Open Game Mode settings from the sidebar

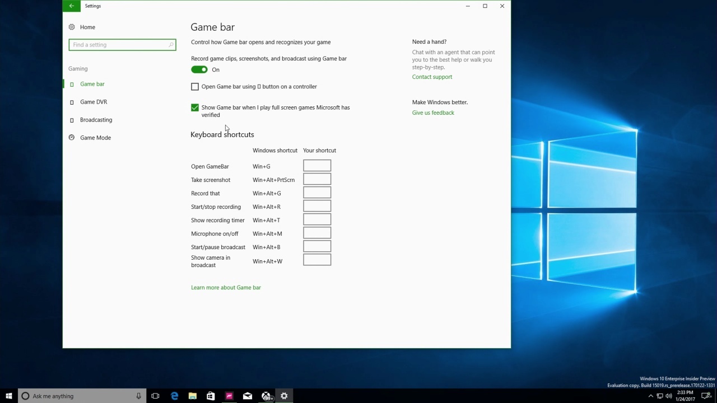tap(95, 137)
